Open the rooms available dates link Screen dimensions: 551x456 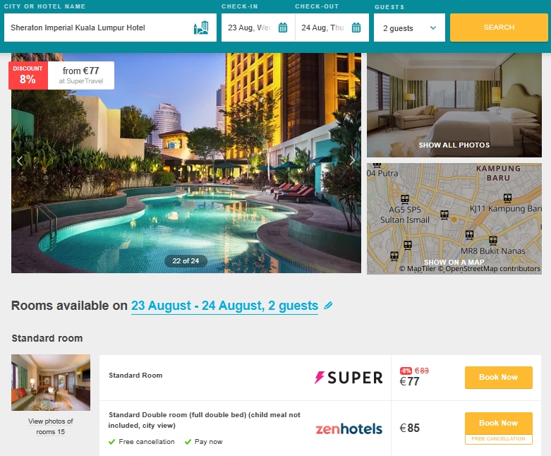click(224, 306)
